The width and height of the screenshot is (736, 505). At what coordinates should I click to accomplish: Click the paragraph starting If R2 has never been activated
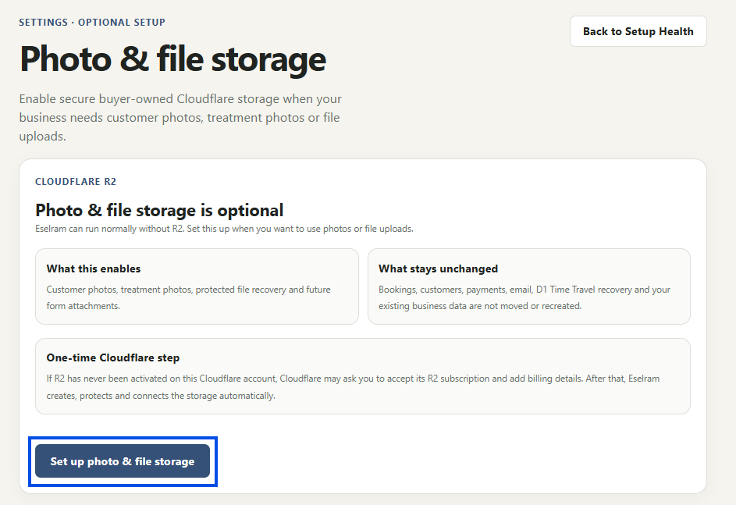pyautogui.click(x=353, y=387)
